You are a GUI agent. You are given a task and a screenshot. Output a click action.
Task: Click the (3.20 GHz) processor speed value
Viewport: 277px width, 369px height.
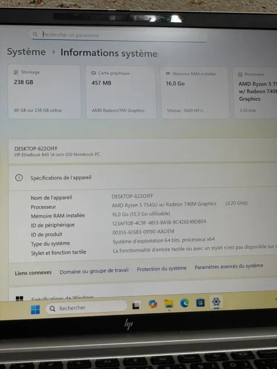click(x=237, y=203)
